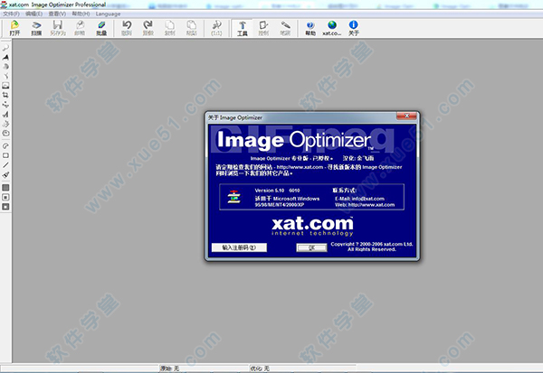Open the Language menu
Screen dimensions: 543x373
[108, 14]
